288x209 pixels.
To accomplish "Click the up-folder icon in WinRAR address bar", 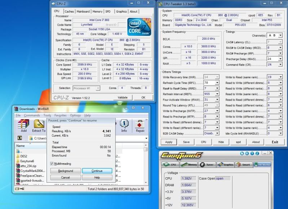I will [x=20, y=138].
